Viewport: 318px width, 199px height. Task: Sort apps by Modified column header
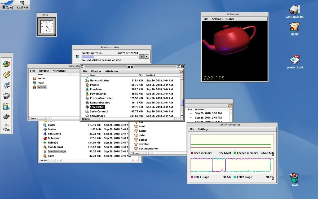pos(162,75)
